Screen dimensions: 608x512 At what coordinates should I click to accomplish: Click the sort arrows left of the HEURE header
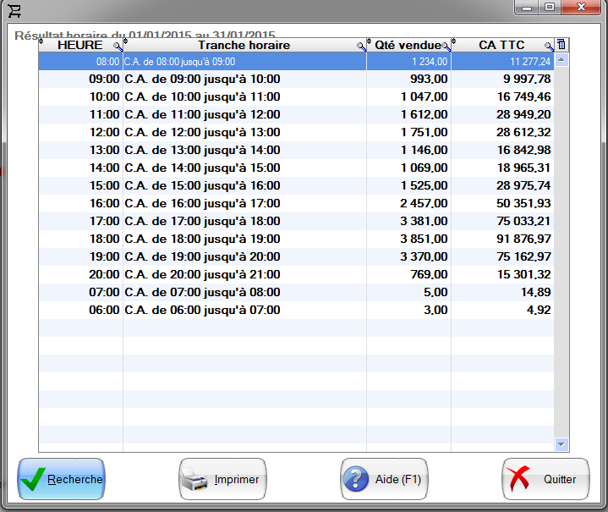pos(42,42)
